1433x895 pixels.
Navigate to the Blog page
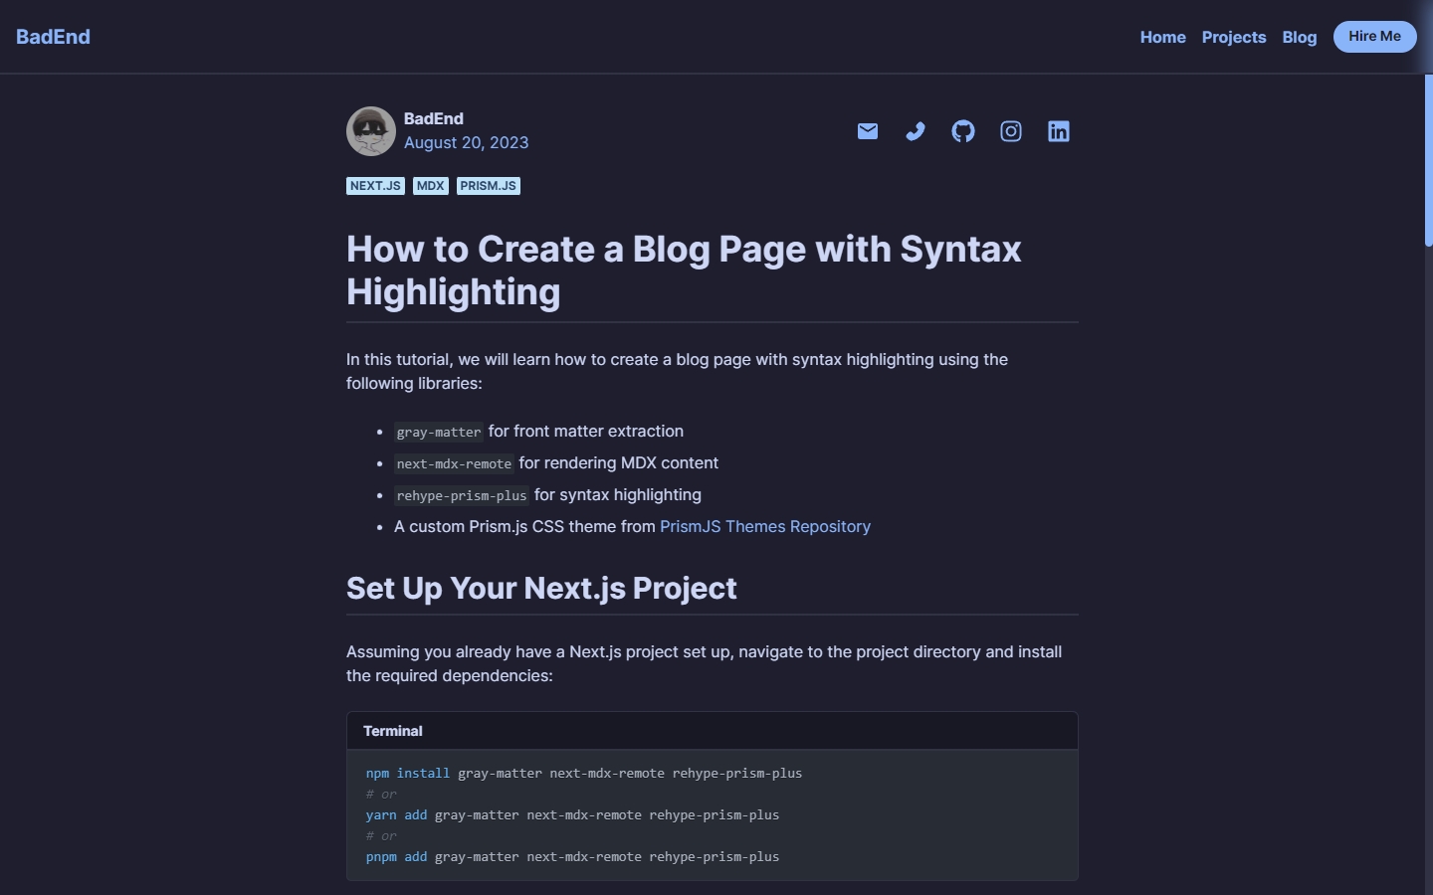1299,37
